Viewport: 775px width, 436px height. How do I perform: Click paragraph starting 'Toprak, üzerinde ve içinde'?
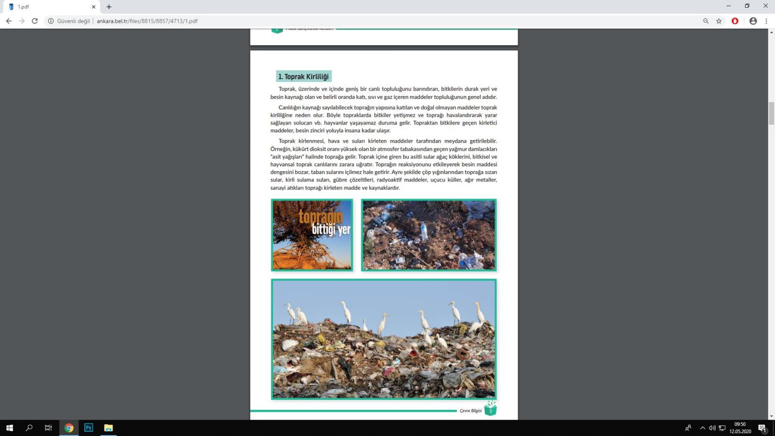[383, 93]
